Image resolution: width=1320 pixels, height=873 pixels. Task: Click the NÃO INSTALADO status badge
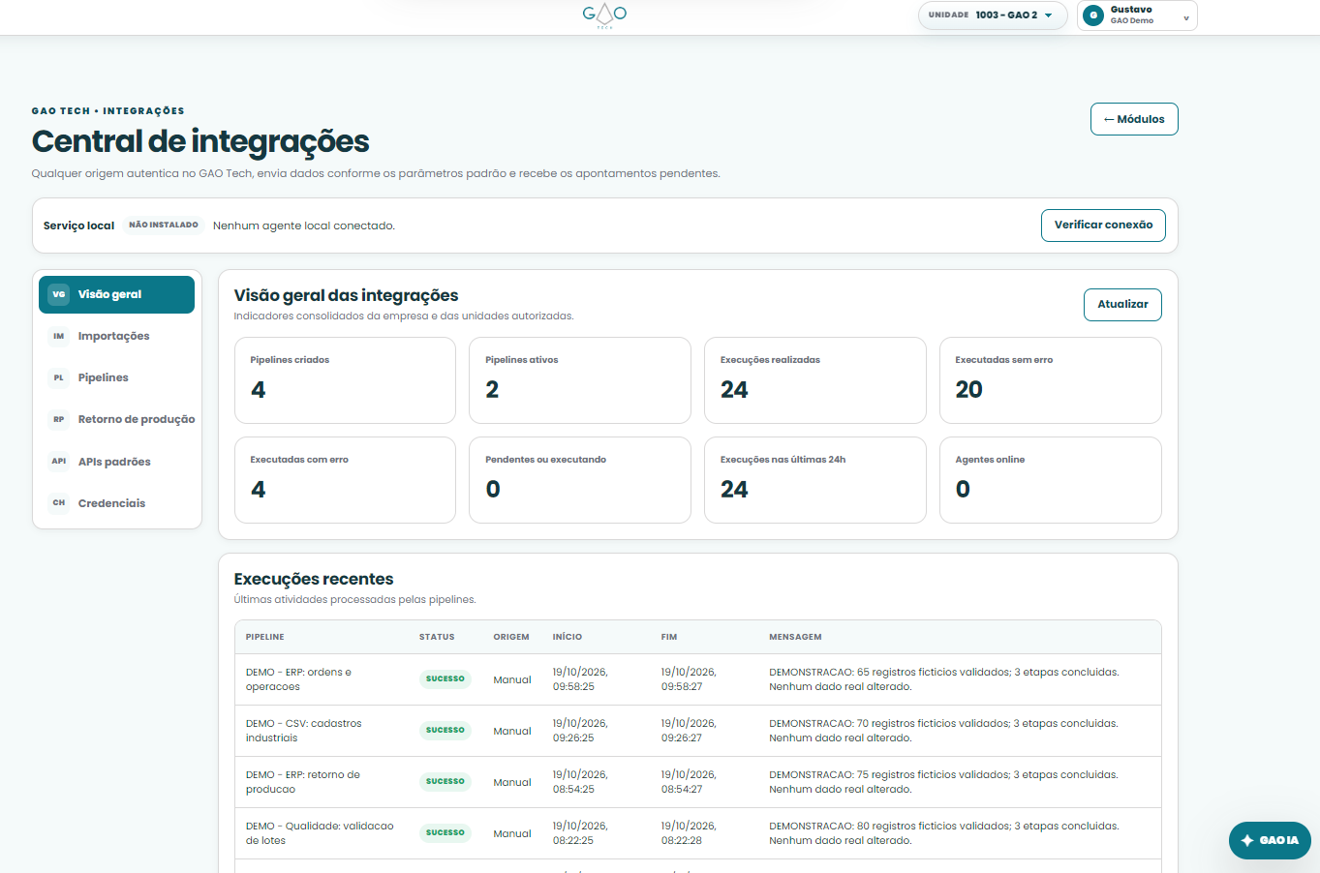[x=164, y=226]
